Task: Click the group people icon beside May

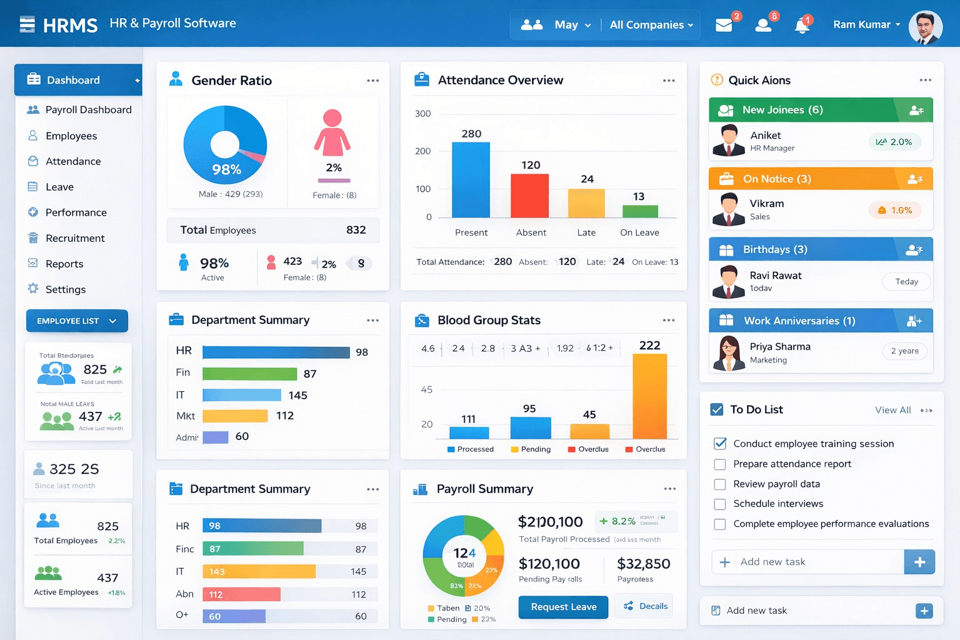Action: point(532,25)
